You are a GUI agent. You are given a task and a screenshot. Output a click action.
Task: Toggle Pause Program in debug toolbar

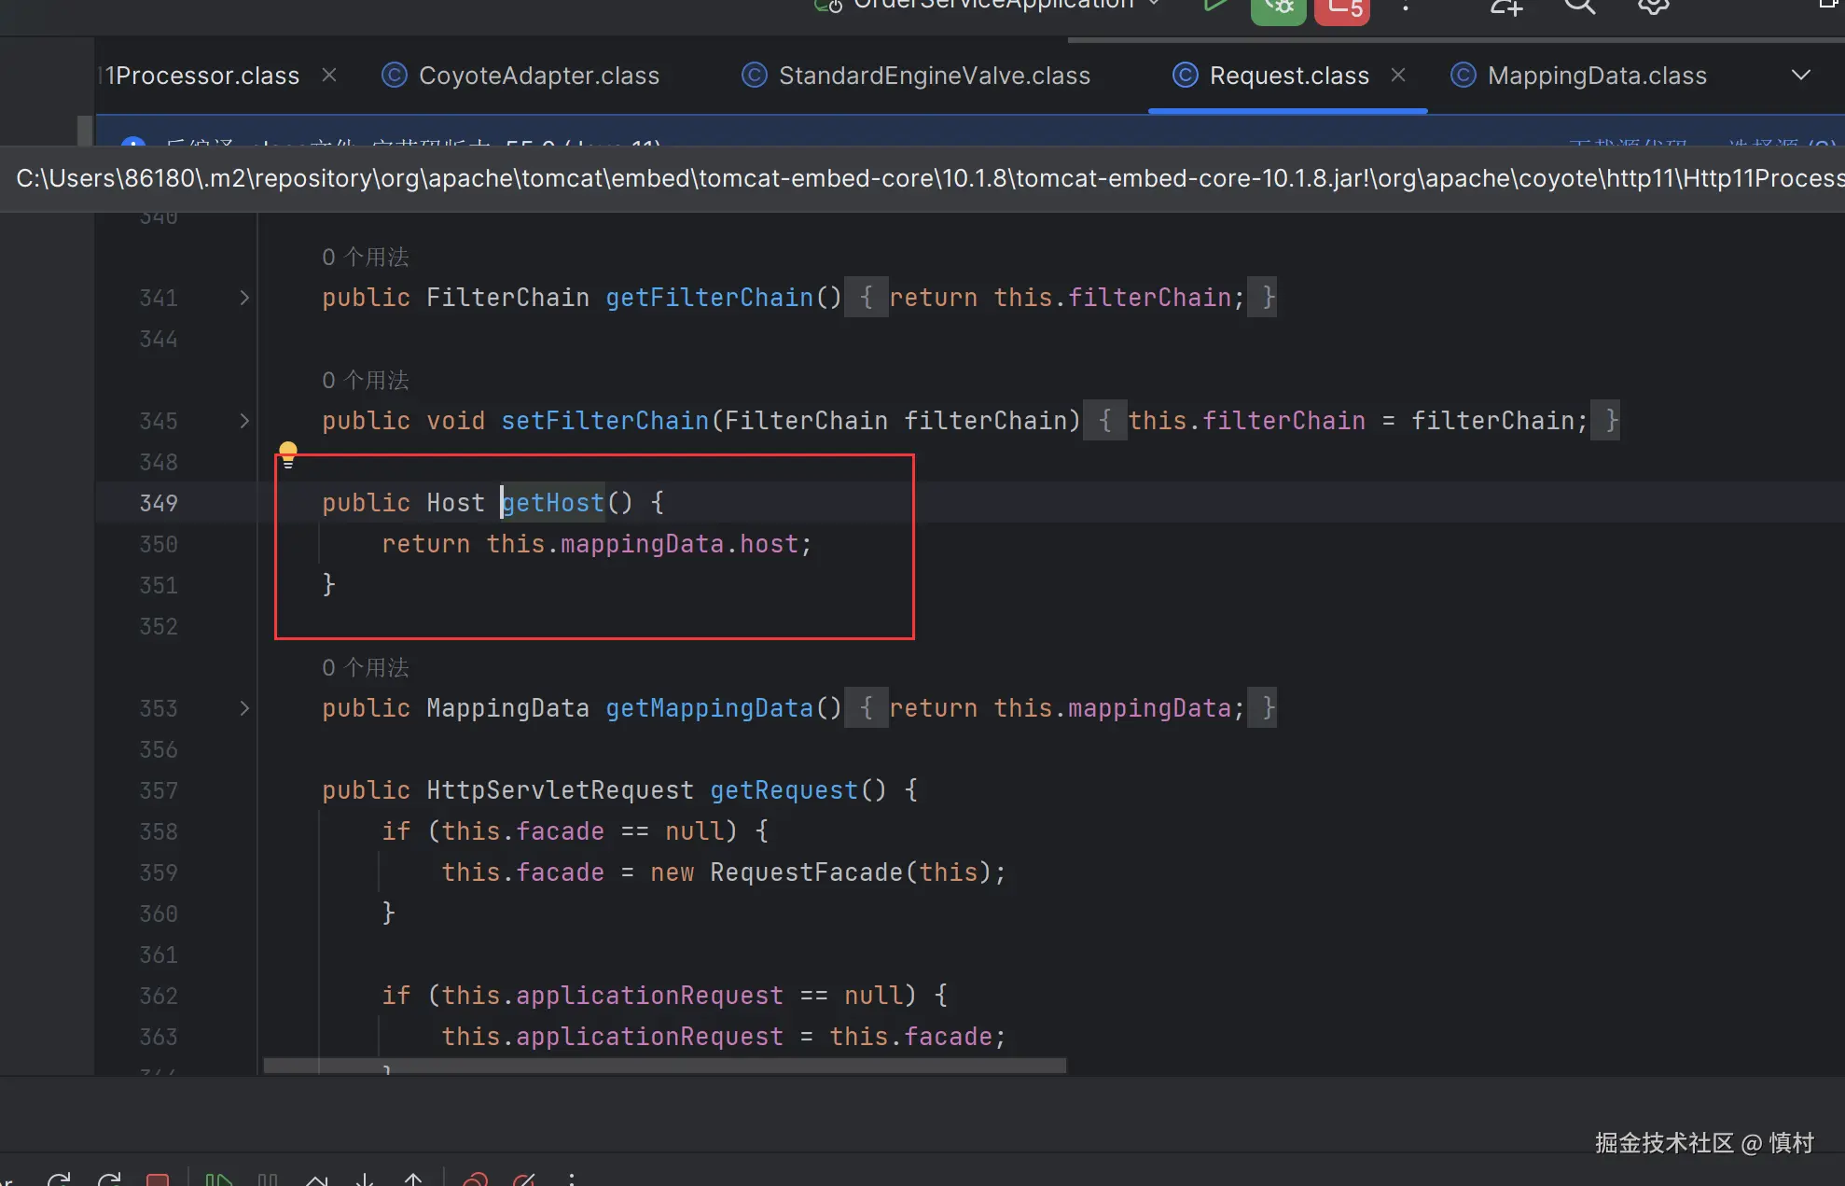268,1179
